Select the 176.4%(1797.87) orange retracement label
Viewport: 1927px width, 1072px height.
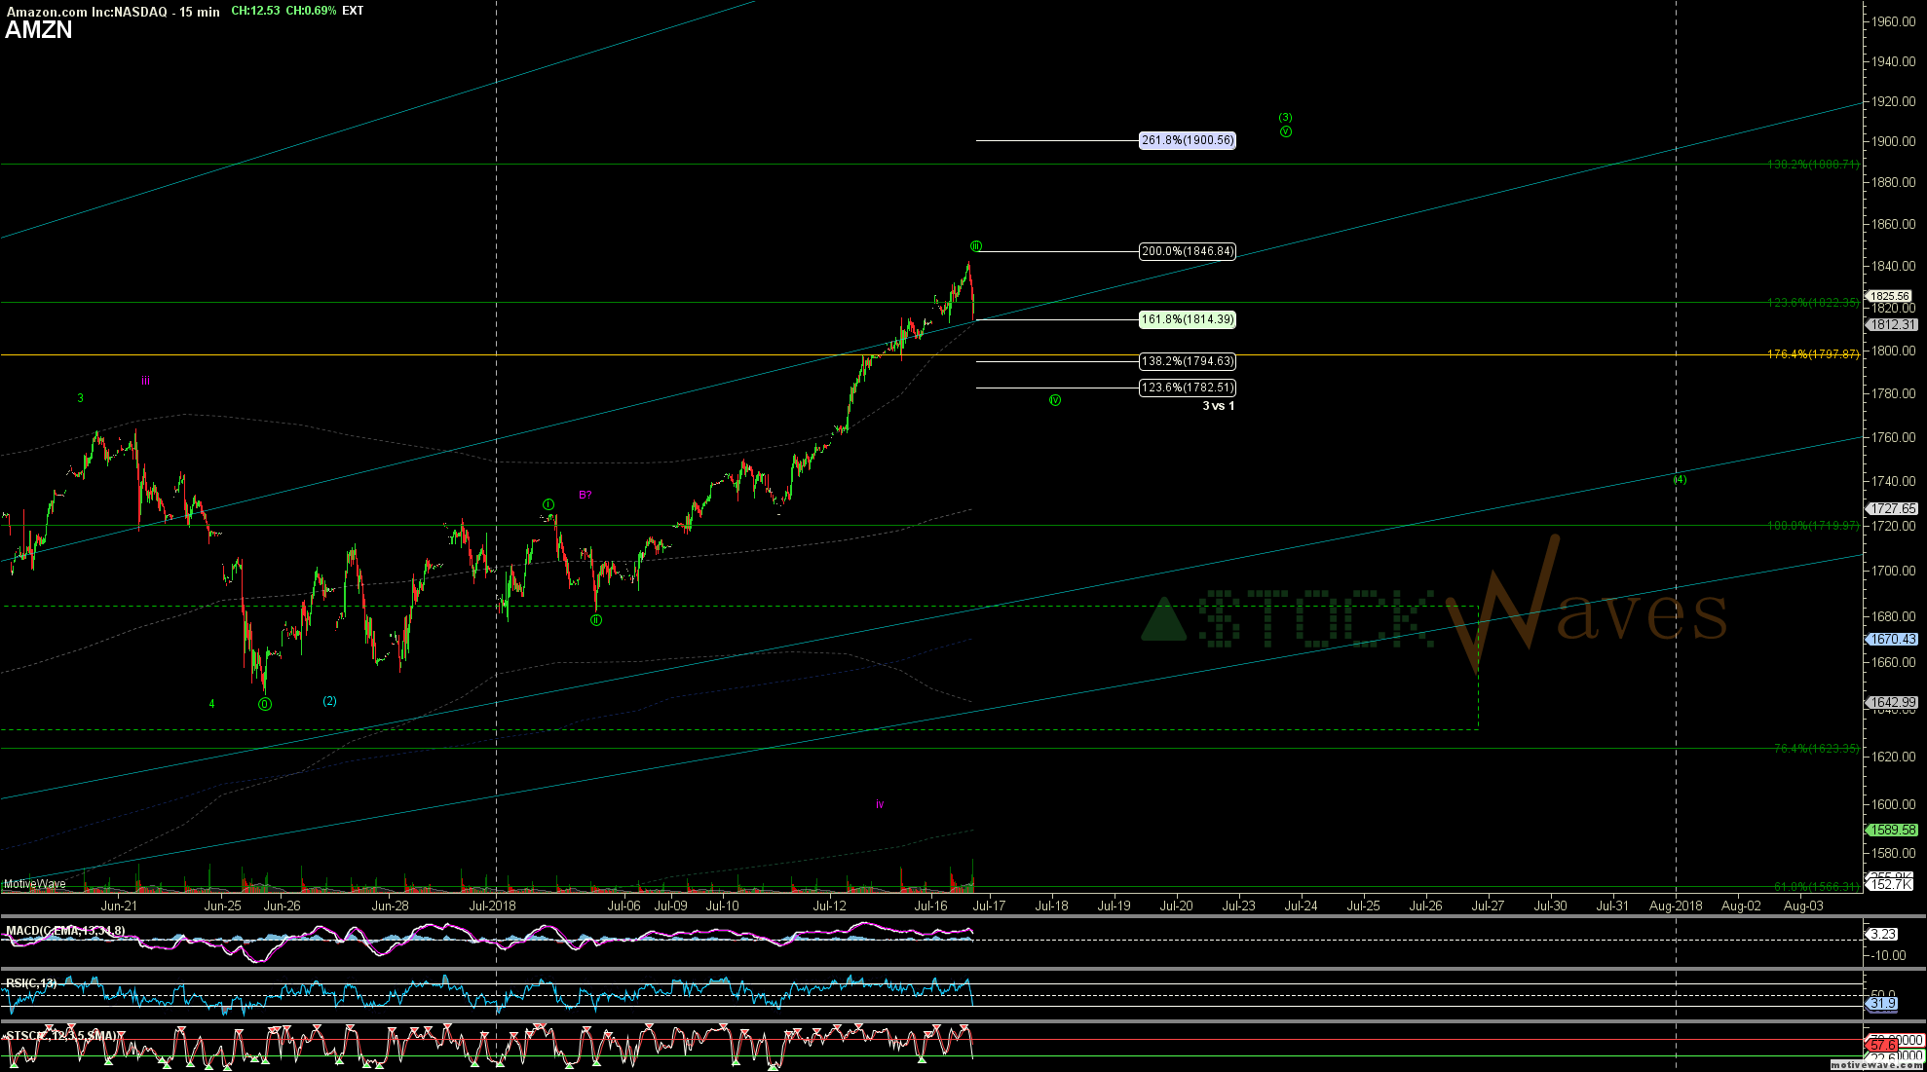click(x=1813, y=354)
